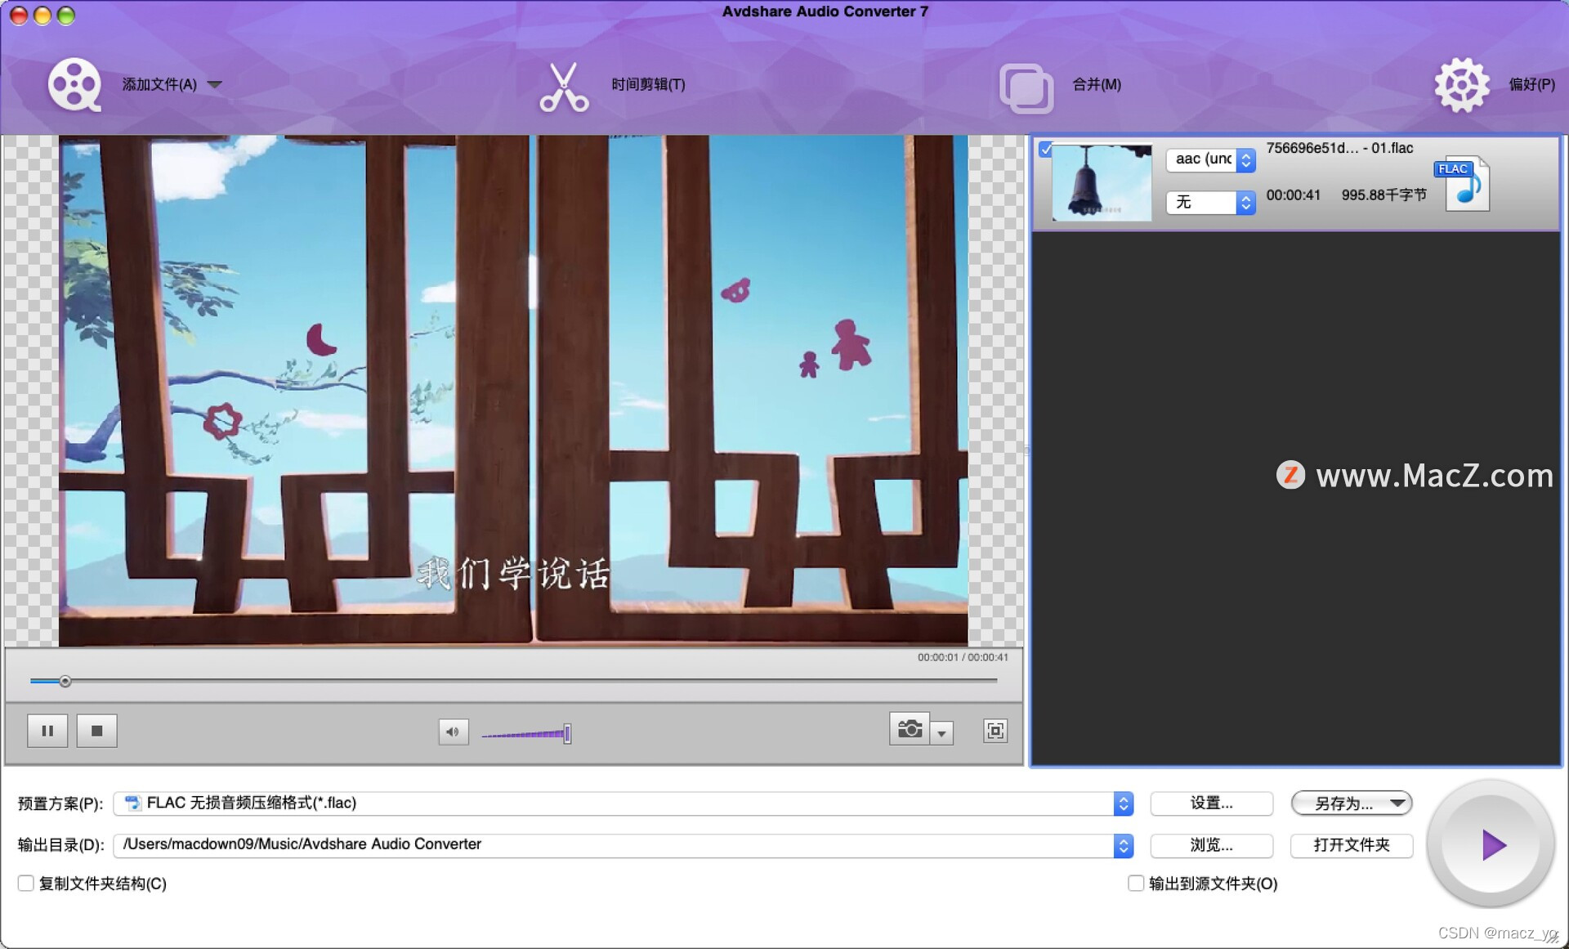
Task: Click the Settings button (设置...)
Action: tap(1211, 804)
